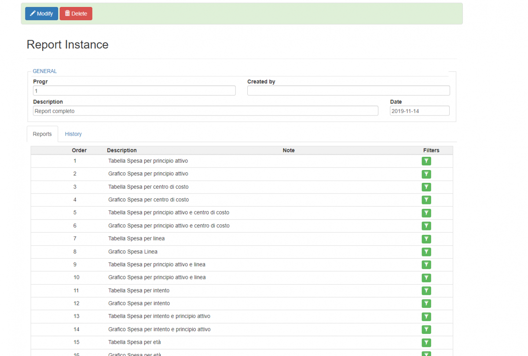
Task: Click filter icon for row 11 Tabella Spesa per intento
Action: pyautogui.click(x=426, y=291)
